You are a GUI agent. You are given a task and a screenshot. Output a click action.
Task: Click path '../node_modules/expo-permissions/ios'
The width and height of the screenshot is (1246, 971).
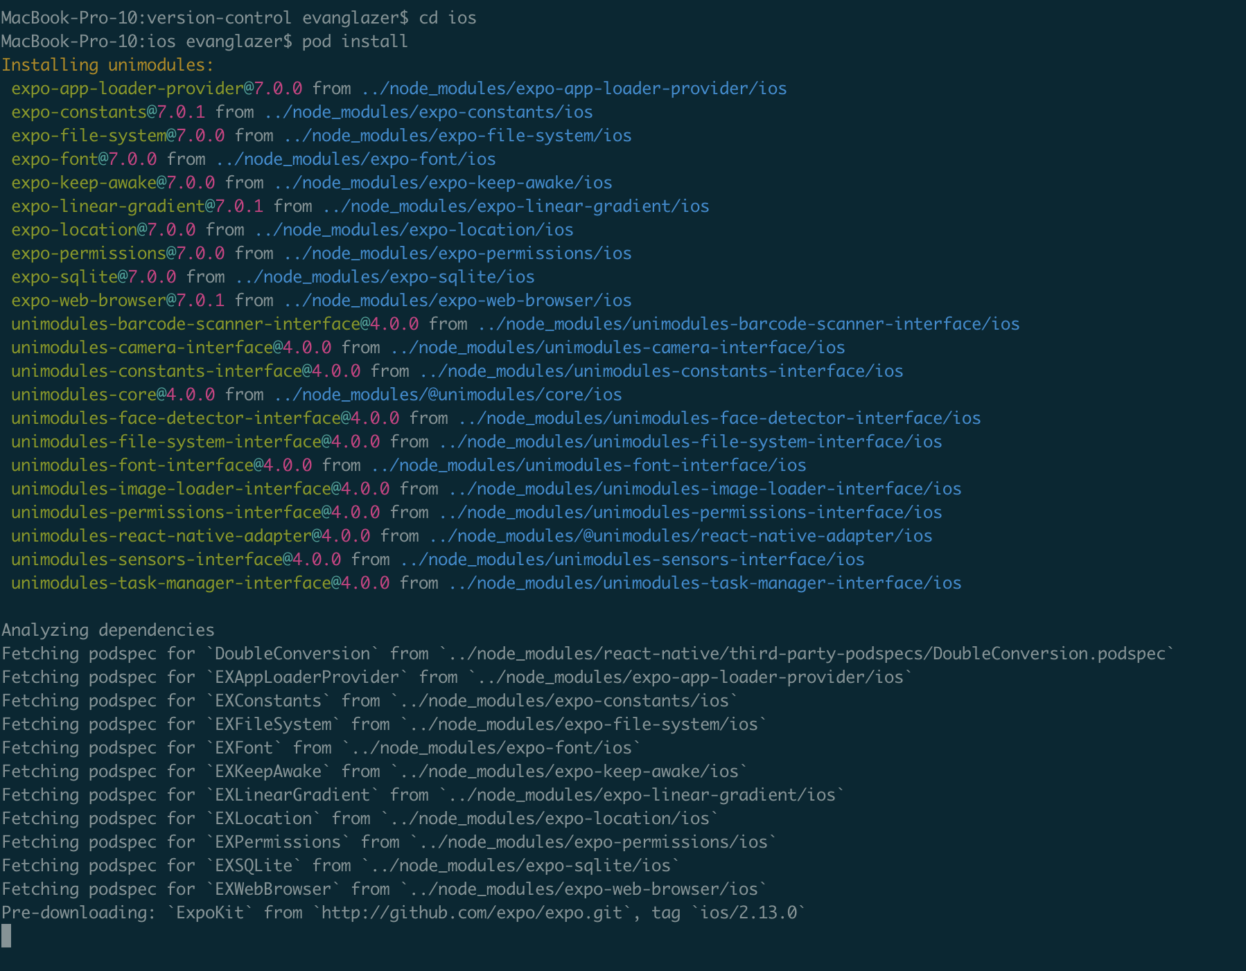tap(458, 253)
